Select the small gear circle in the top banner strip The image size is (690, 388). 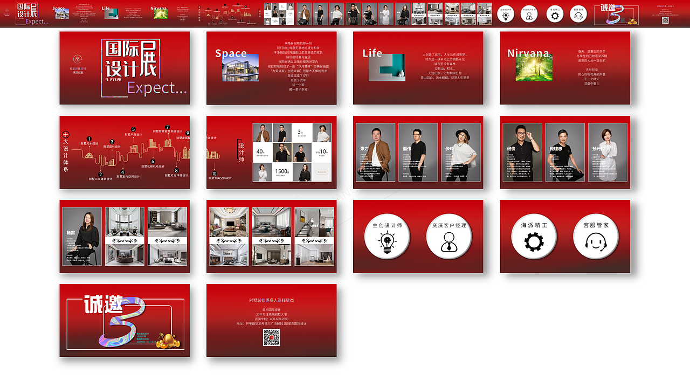[555, 14]
